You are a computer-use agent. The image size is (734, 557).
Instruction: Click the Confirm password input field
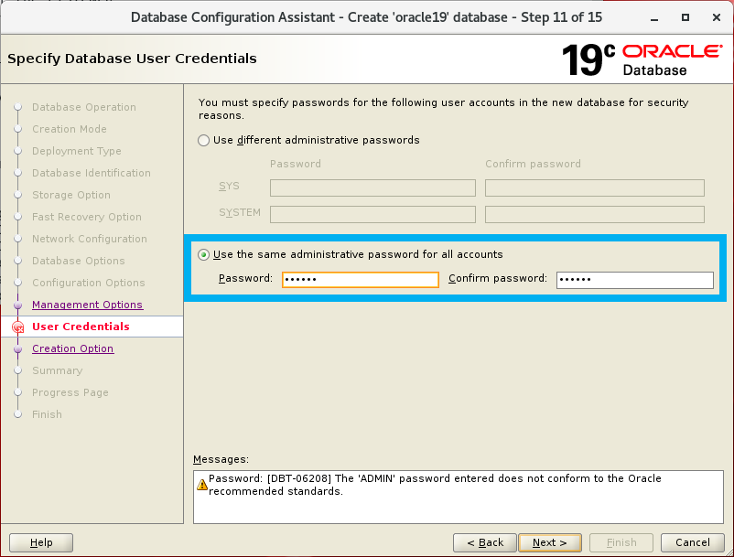635,280
